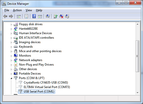Click the scrollbar down arrow
The image size is (143, 104).
pyautogui.click(x=137, y=93)
